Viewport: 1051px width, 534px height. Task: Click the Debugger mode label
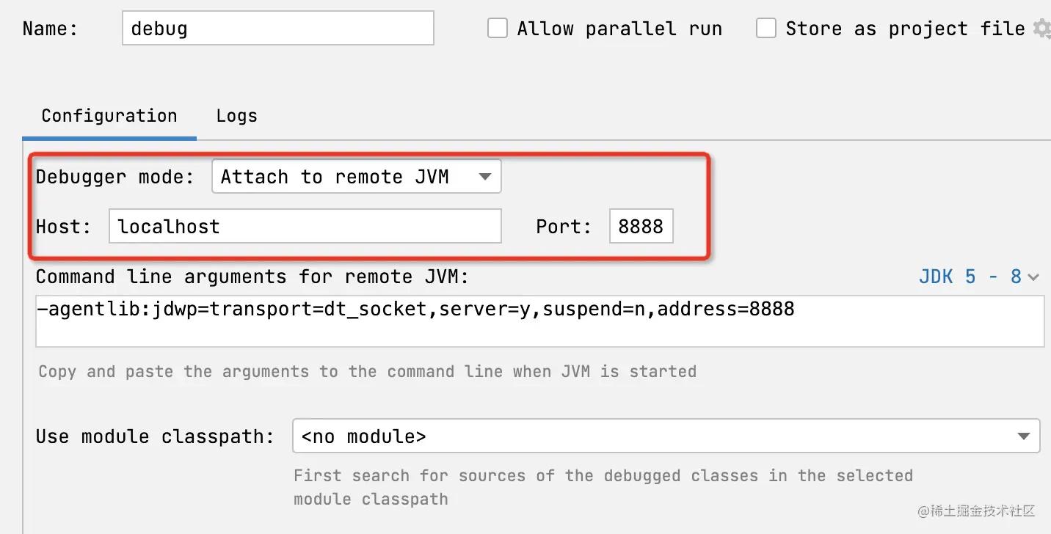click(x=114, y=177)
